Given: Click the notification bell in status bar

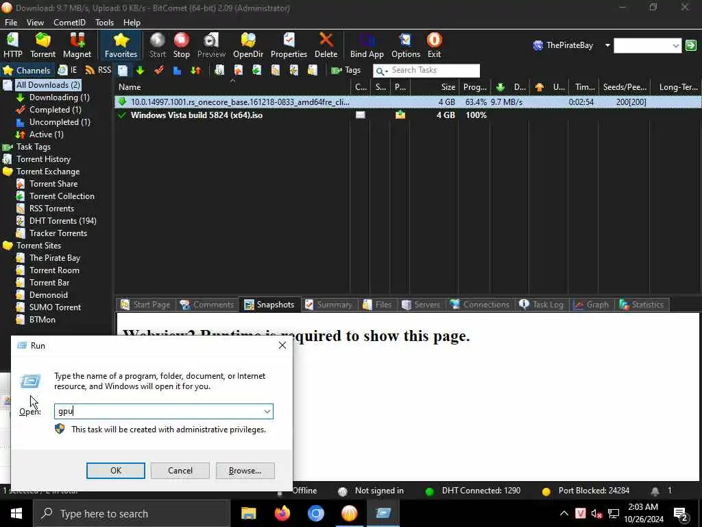Looking at the screenshot, I should coord(655,491).
